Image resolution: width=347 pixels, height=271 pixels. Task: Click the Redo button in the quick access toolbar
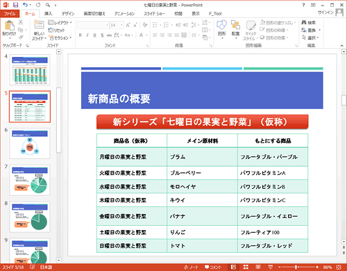coord(38,5)
